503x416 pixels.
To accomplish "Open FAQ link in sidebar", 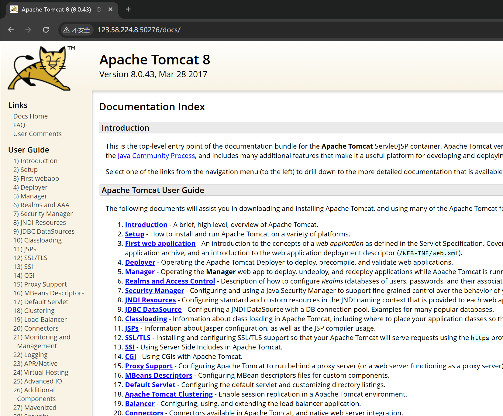I will click(19, 125).
